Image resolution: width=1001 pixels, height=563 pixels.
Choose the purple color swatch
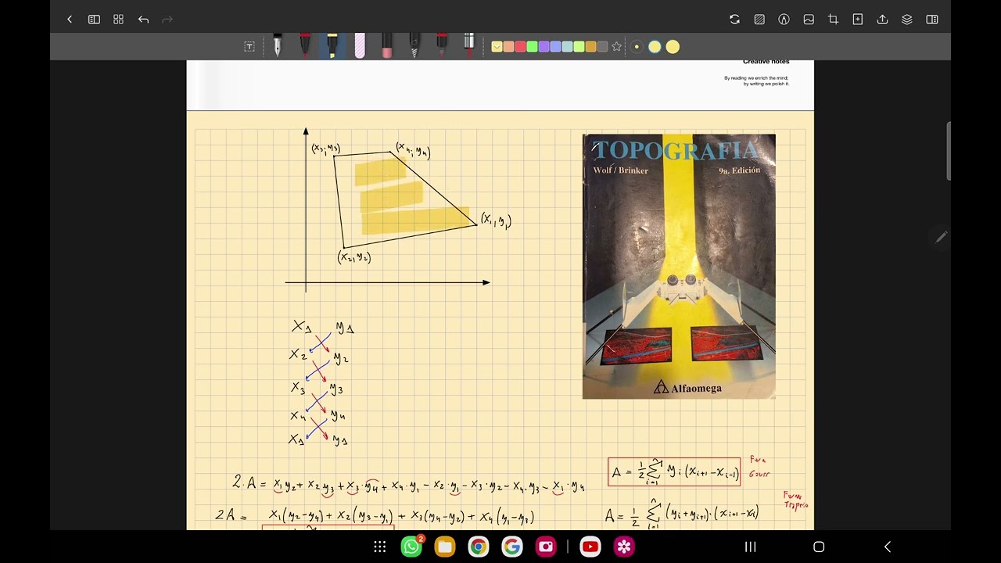point(544,47)
